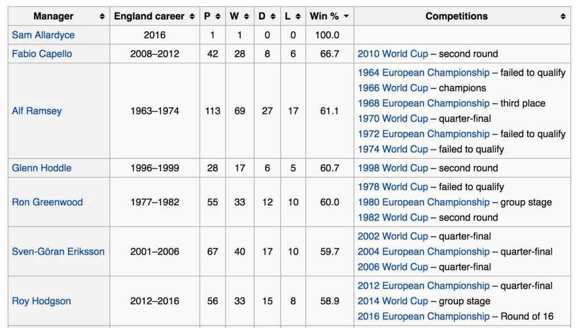Sort by W (wins) column arrows
The width and height of the screenshot is (583, 328).
[247, 16]
